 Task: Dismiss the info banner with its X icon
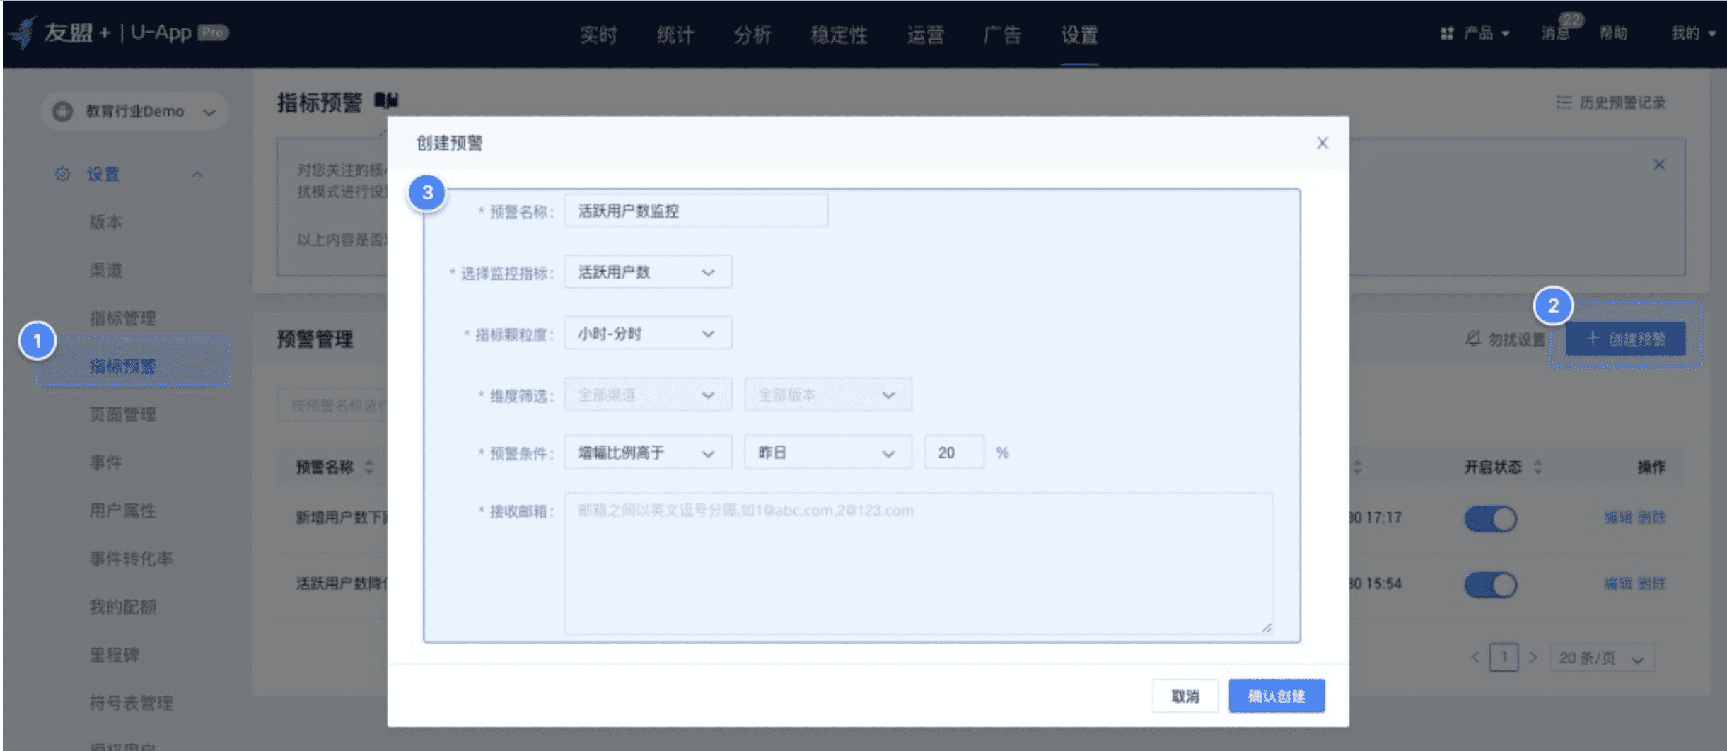1658,165
